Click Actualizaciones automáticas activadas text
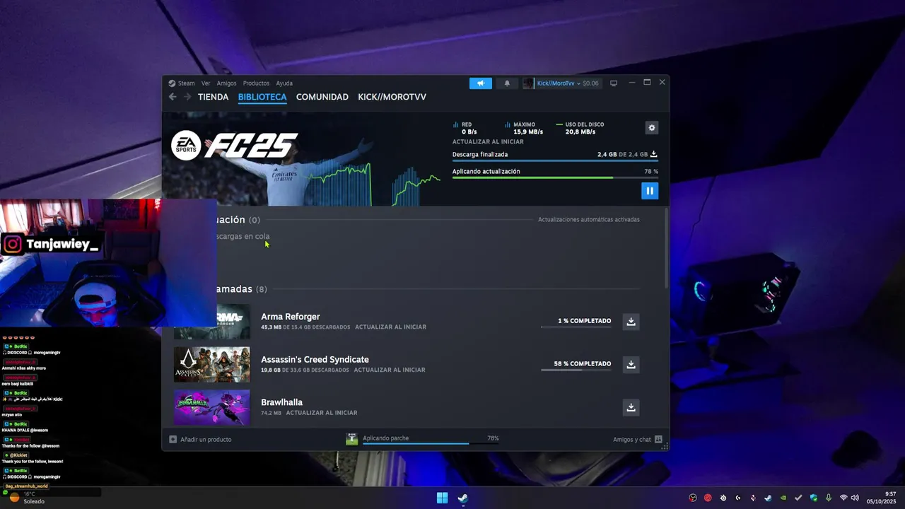 tap(589, 219)
